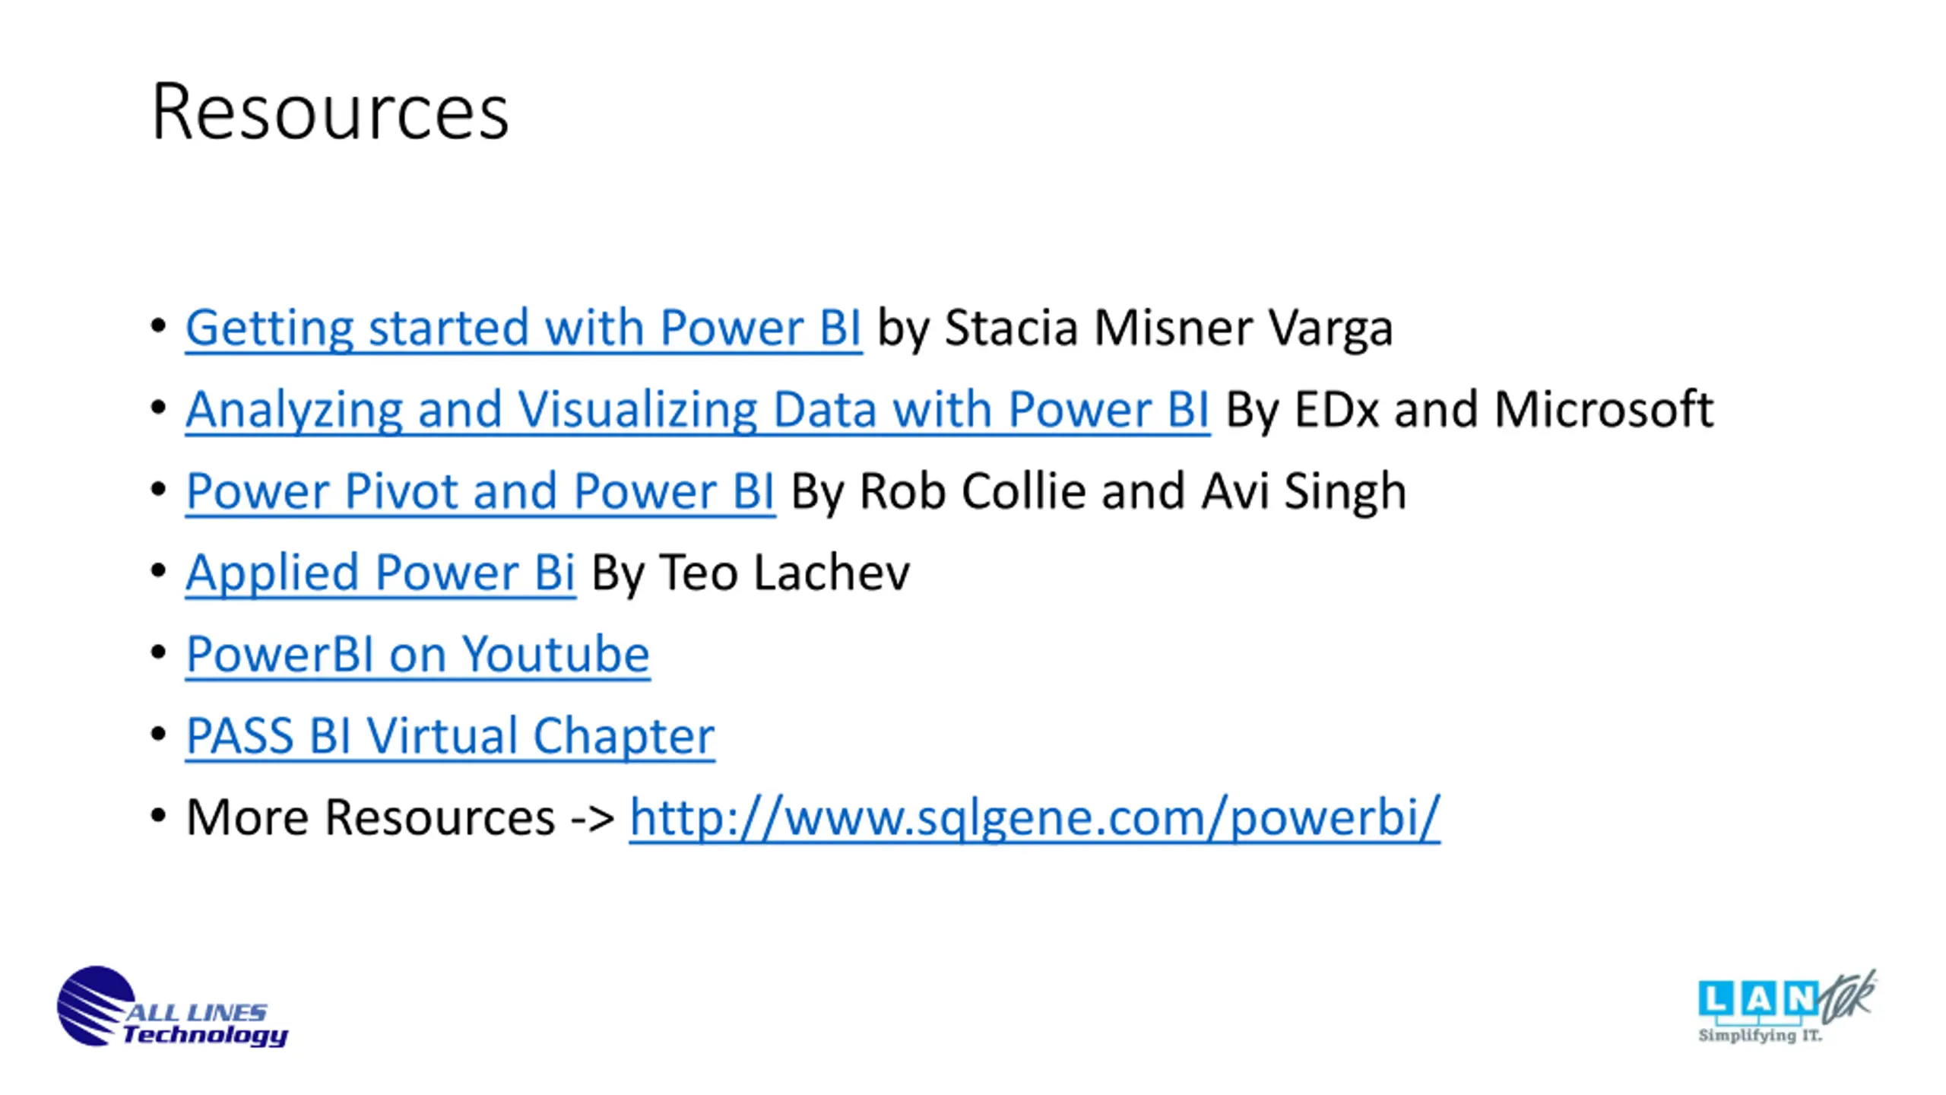Click the bullet before PASS BI Virtual Chapter
Image resolution: width=1946 pixels, height=1095 pixels.
click(158, 734)
